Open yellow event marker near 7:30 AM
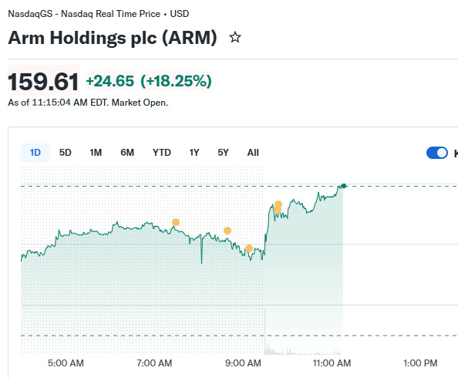This screenshot has height=378, width=458. [176, 222]
